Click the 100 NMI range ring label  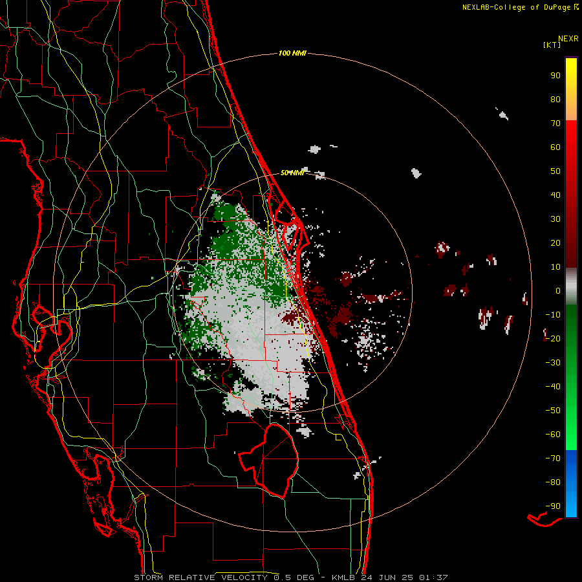tap(292, 54)
